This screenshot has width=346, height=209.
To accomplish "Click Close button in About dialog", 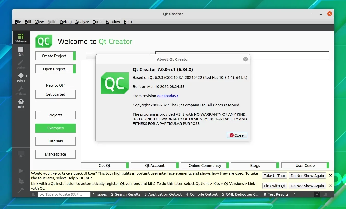I will pos(237,135).
